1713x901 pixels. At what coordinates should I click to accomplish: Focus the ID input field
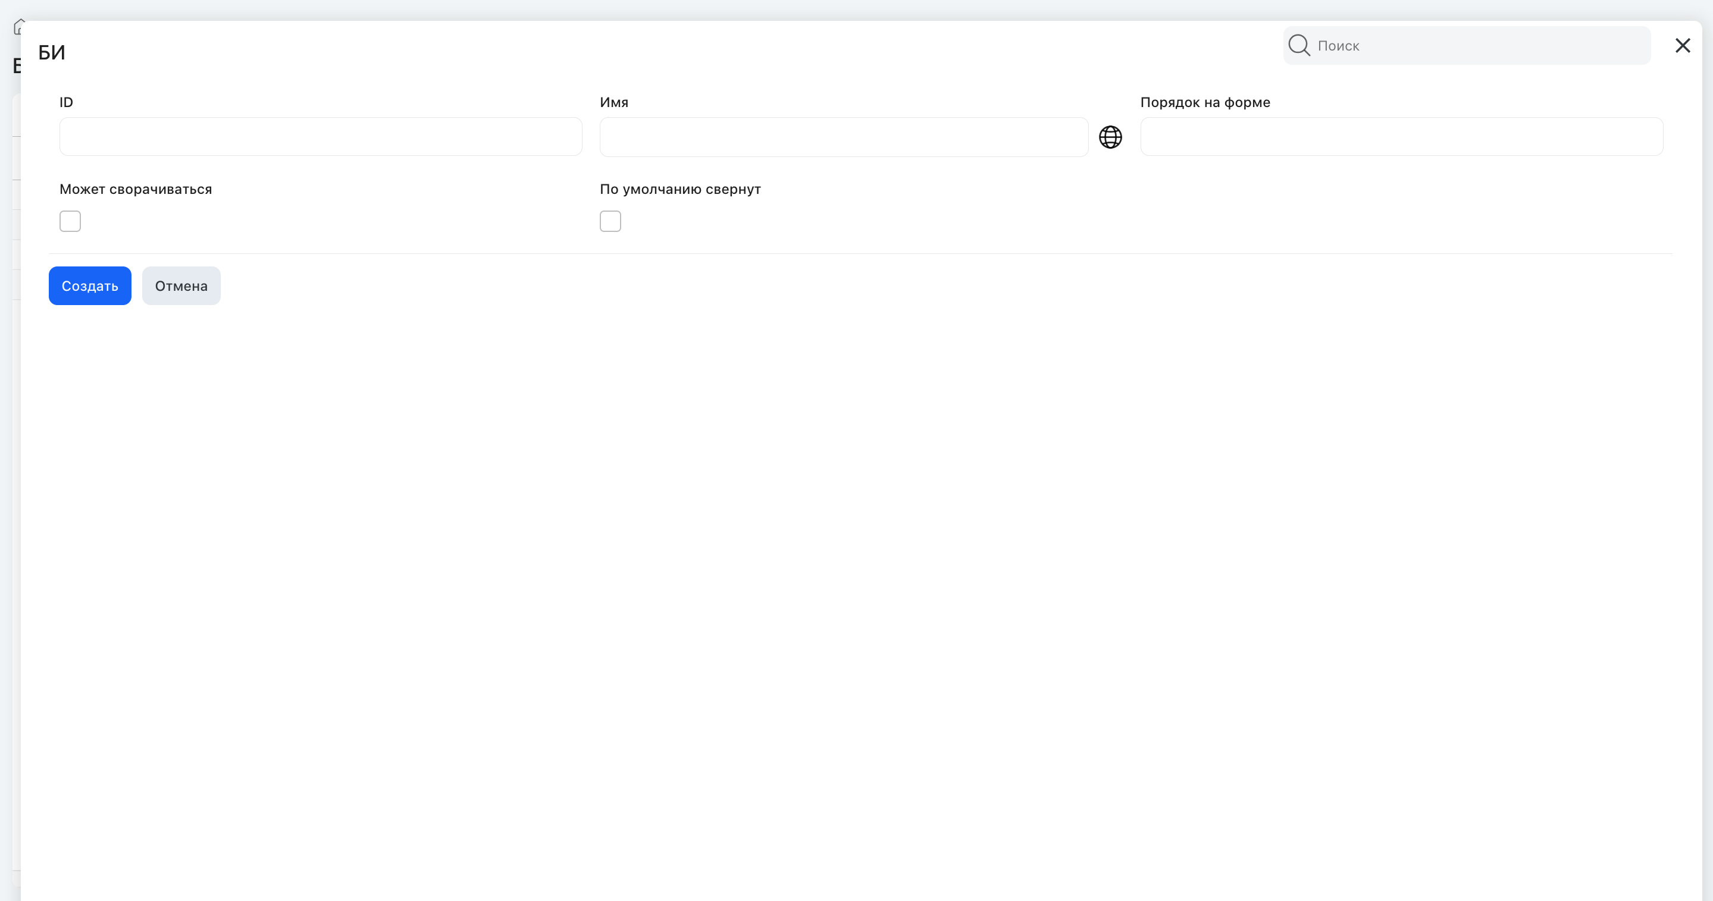[321, 137]
